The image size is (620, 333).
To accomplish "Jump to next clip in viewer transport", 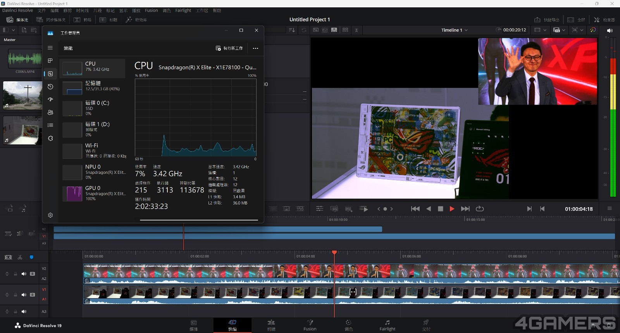I will coord(465,209).
